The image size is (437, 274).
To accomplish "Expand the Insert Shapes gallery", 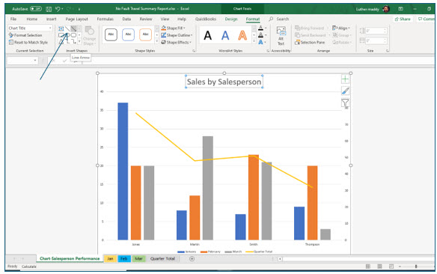I will (x=79, y=41).
